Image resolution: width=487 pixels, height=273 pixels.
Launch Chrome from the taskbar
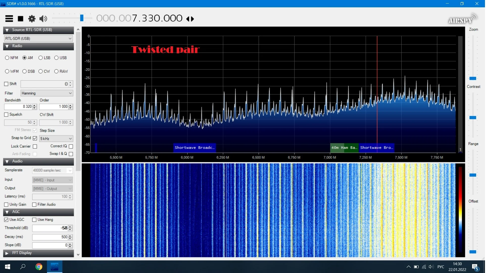[x=39, y=267]
